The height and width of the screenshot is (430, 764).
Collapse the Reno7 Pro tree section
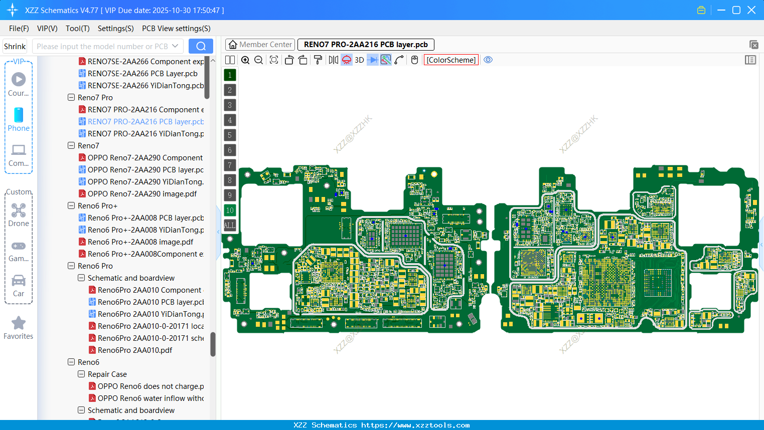coord(71,97)
